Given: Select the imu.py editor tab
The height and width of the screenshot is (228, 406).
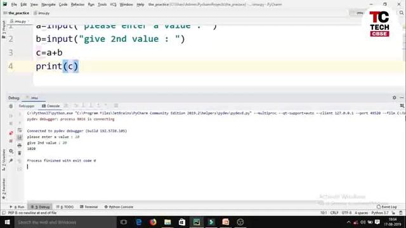Looking at the screenshot, I should tap(20, 21).
